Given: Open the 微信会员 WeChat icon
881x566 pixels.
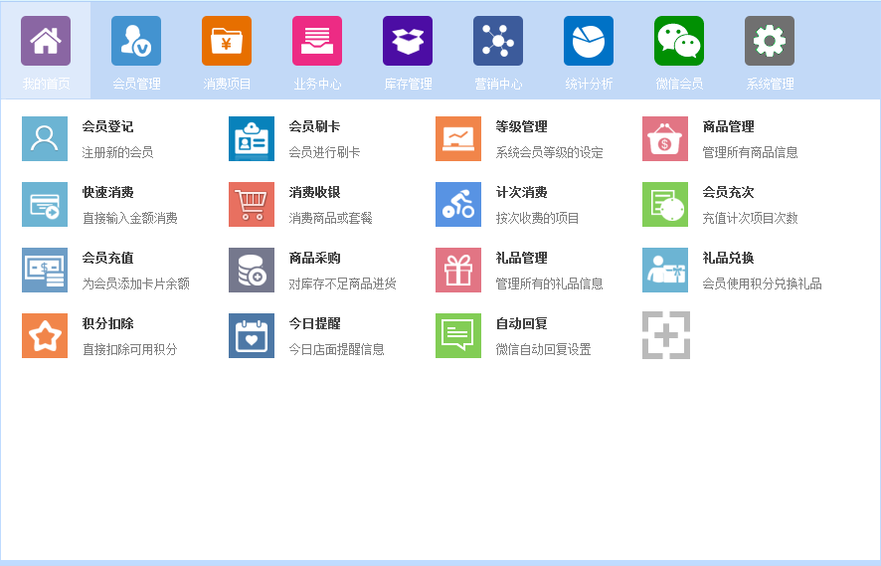Looking at the screenshot, I should click(679, 41).
